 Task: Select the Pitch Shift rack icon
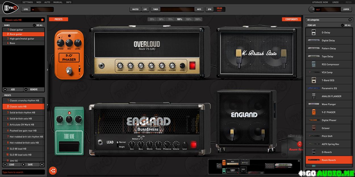(x=314, y=136)
